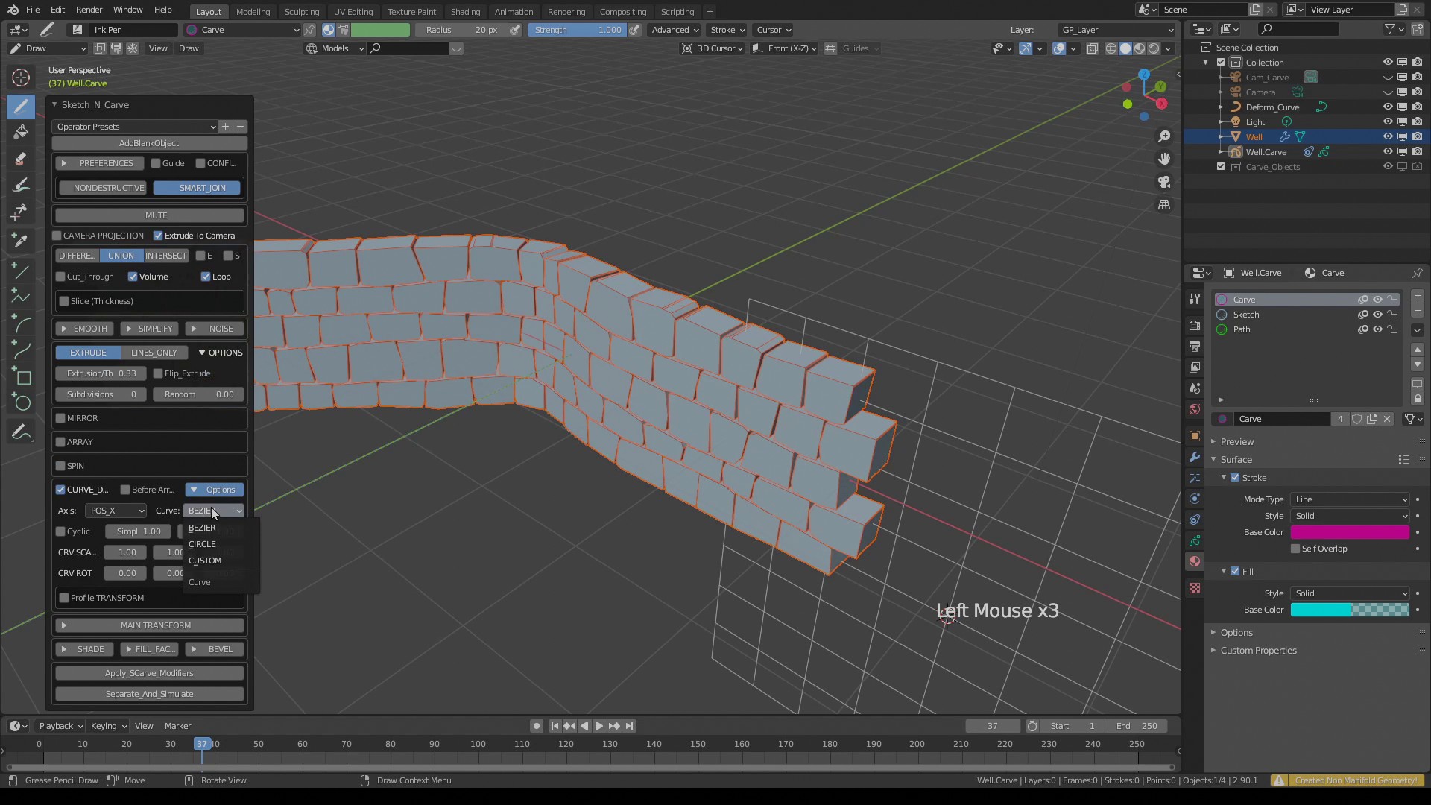This screenshot has width=1431, height=805.
Task: Switch to the Sculpting workspace tab
Action: point(301,11)
